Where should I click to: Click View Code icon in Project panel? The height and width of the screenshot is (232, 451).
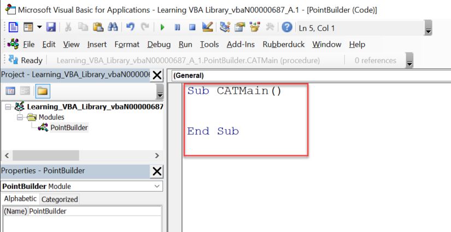coord(10,91)
